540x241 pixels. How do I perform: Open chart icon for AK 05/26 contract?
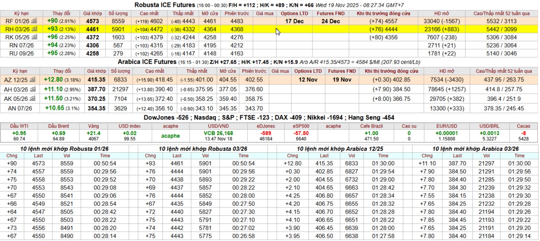click(x=33, y=99)
